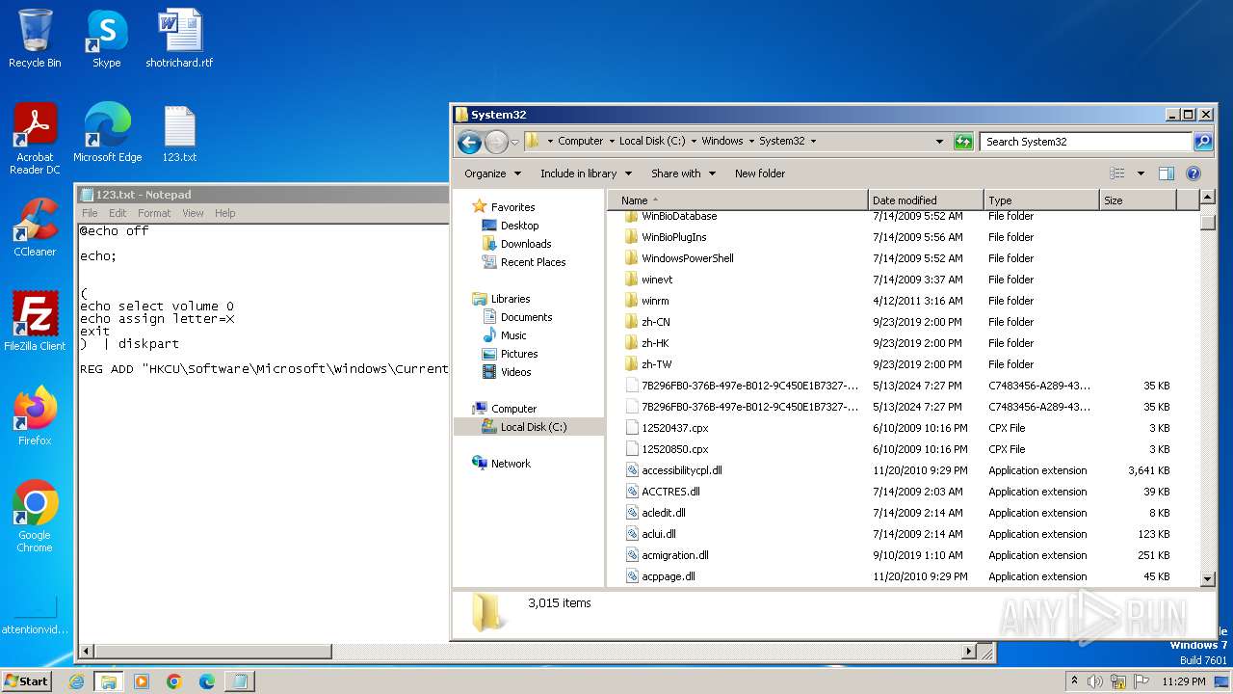Open Organize dropdown menu

(492, 173)
